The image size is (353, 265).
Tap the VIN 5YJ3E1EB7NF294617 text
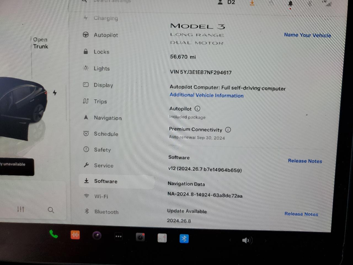coord(201,72)
